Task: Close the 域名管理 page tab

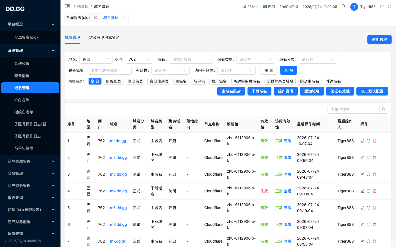Action: tap(124, 18)
